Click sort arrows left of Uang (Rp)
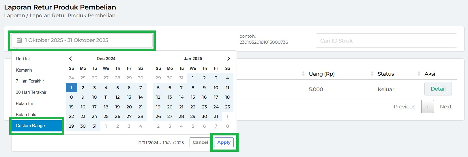 point(303,74)
